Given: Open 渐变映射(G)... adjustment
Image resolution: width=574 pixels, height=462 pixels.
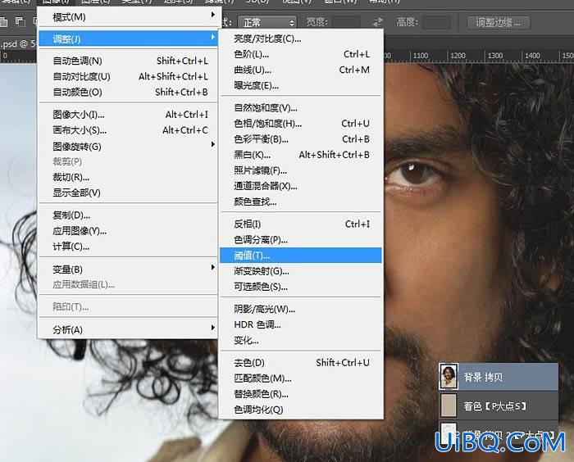Looking at the screenshot, I should [x=301, y=271].
